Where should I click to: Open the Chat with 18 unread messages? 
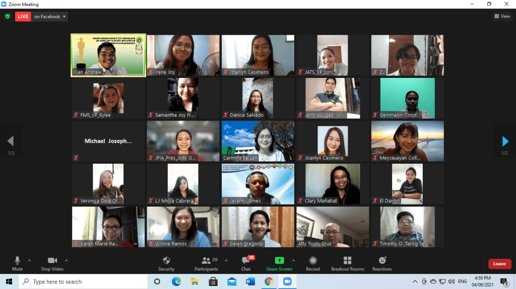point(245,261)
